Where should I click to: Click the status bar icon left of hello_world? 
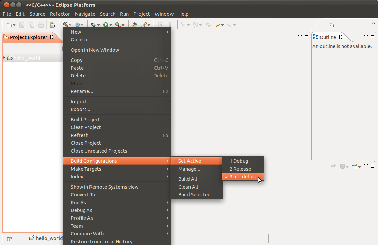pos(10,239)
